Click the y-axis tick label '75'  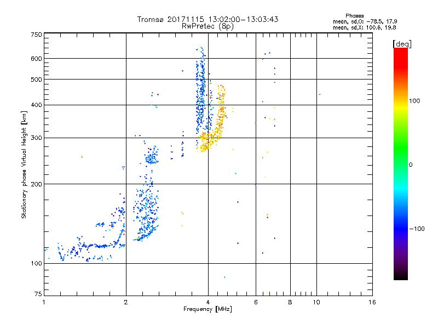[x=38, y=294]
